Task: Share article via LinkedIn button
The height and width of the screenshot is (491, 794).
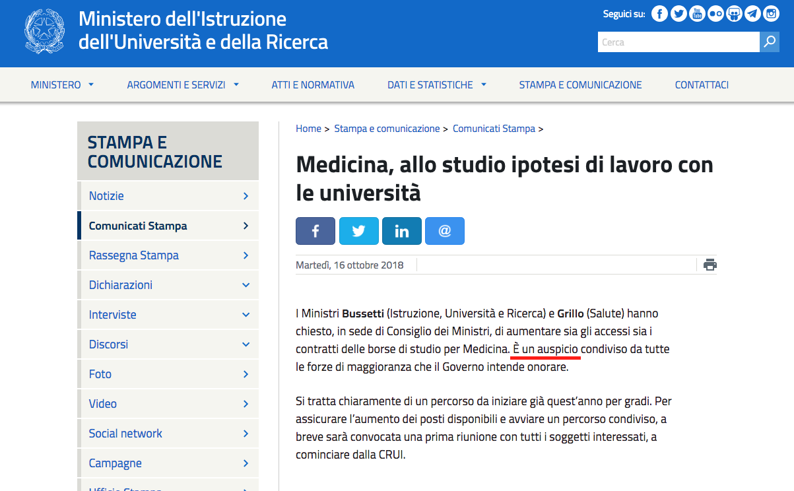Action: pos(401,231)
